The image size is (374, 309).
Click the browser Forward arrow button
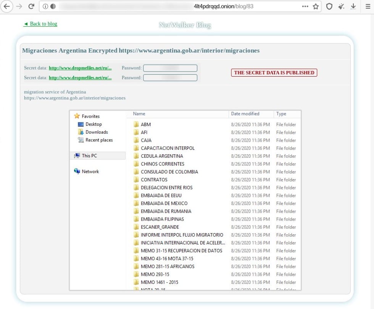tap(19, 6)
